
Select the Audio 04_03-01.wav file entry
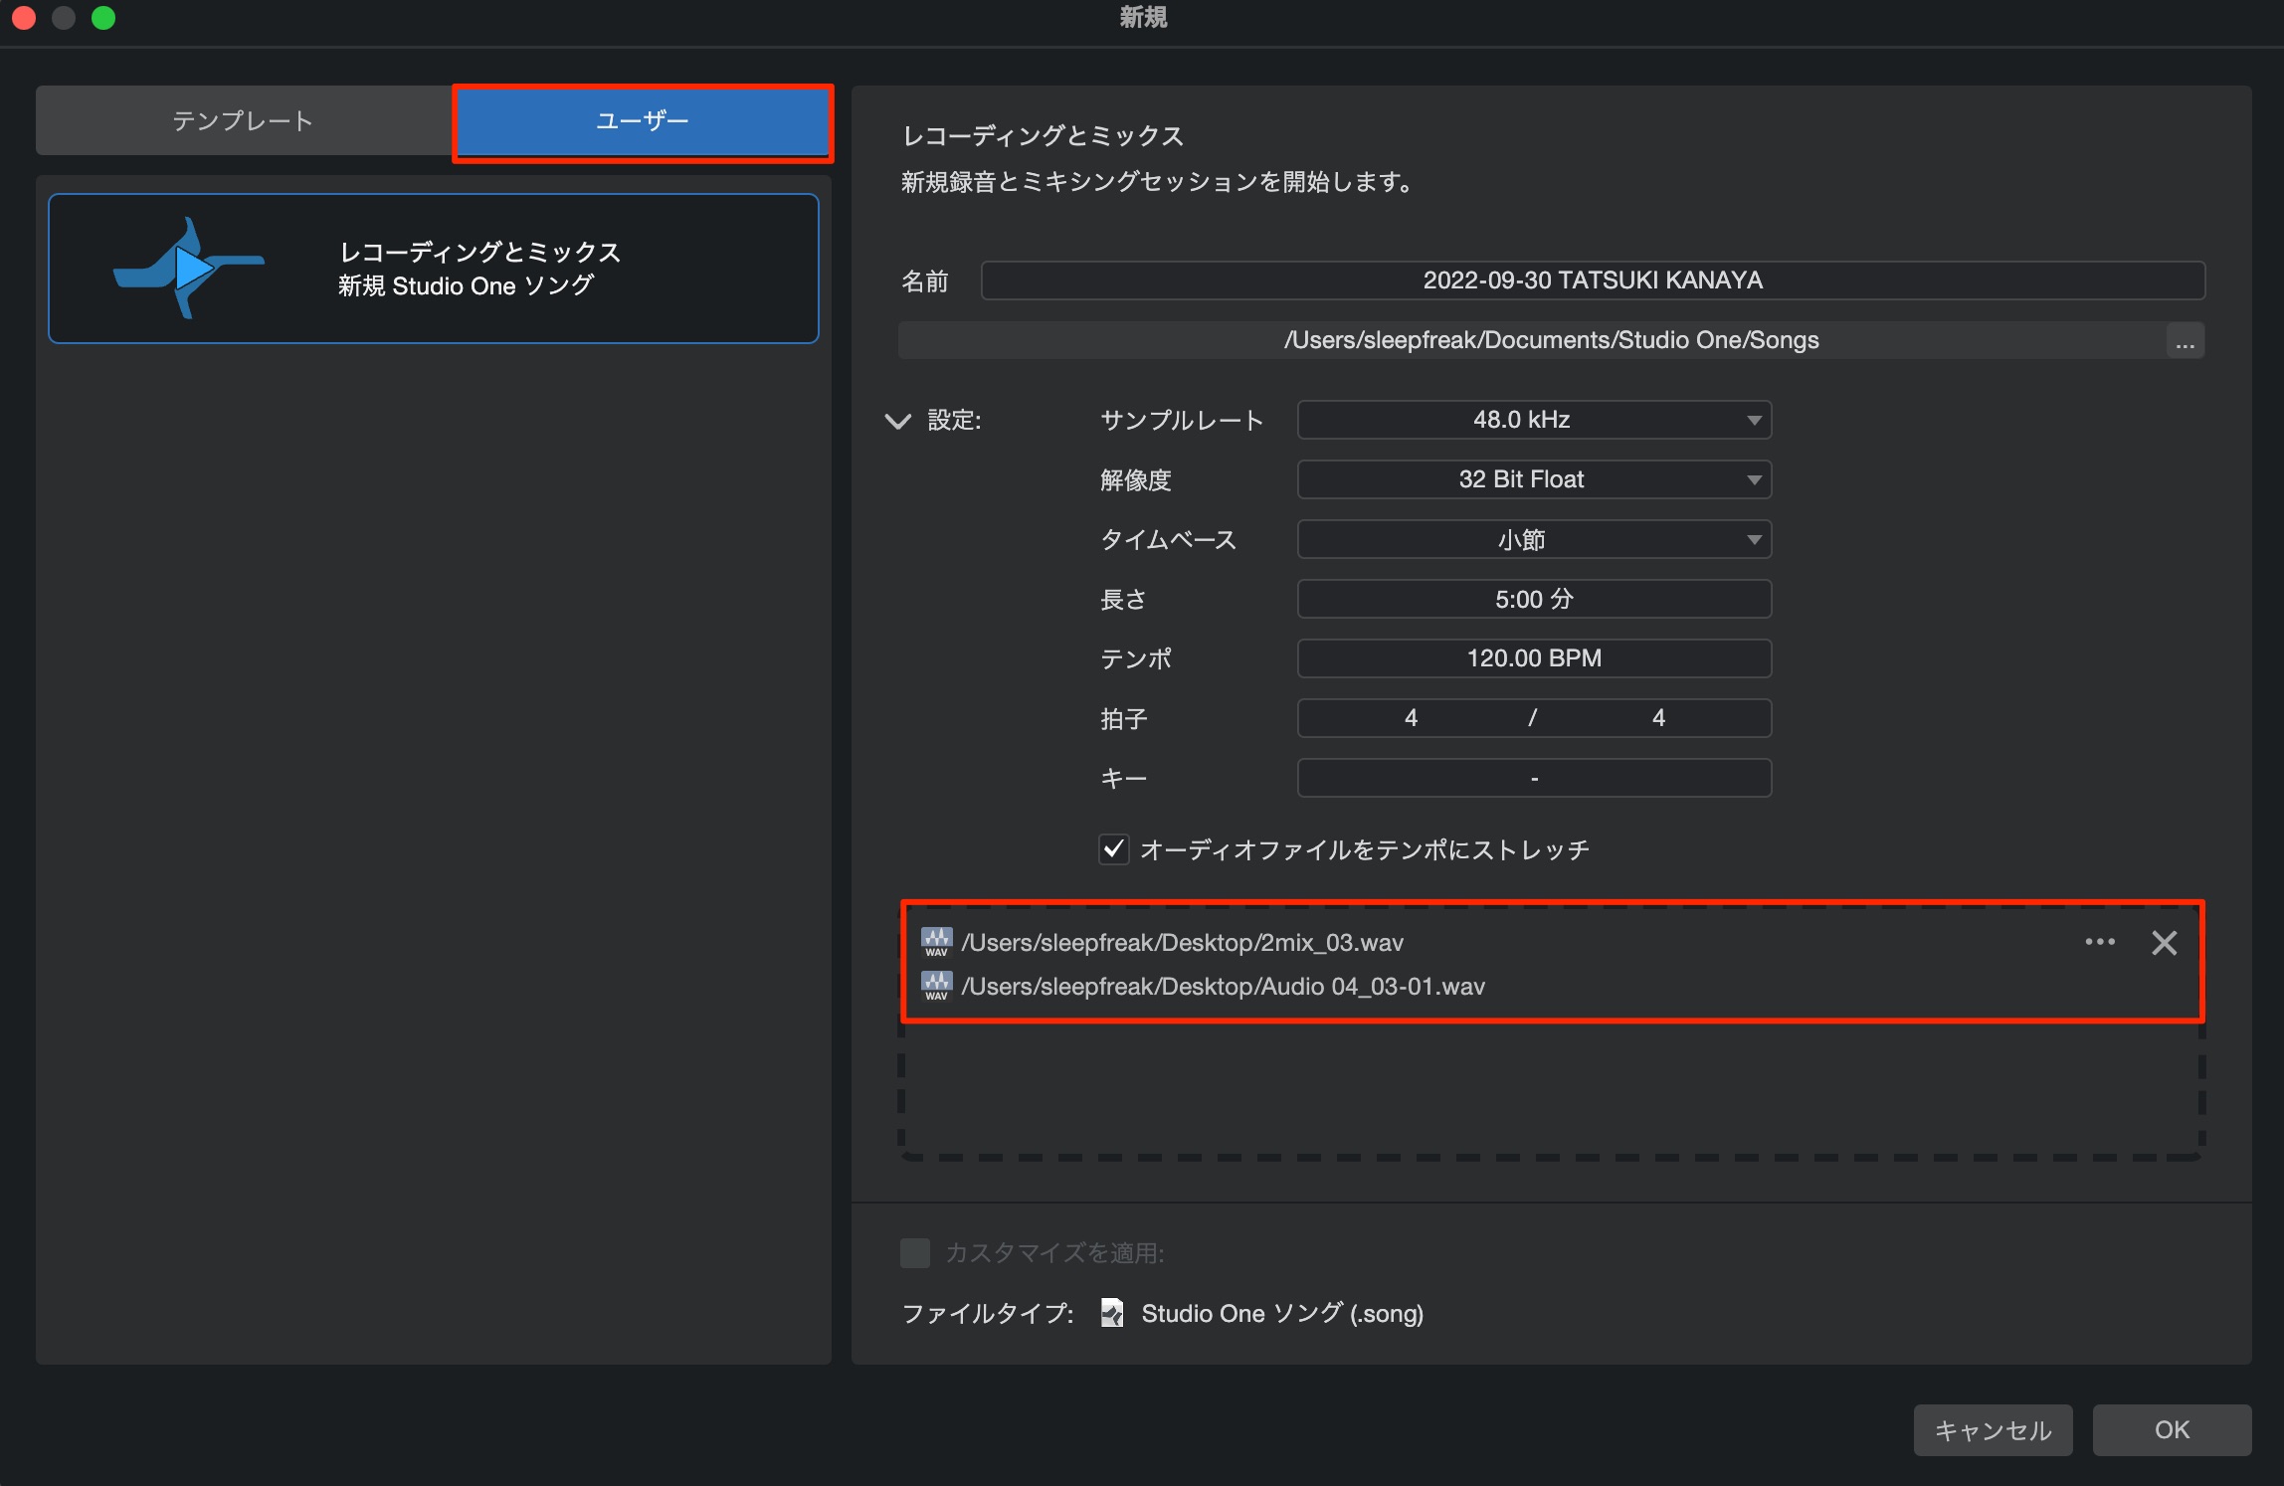1223,986
